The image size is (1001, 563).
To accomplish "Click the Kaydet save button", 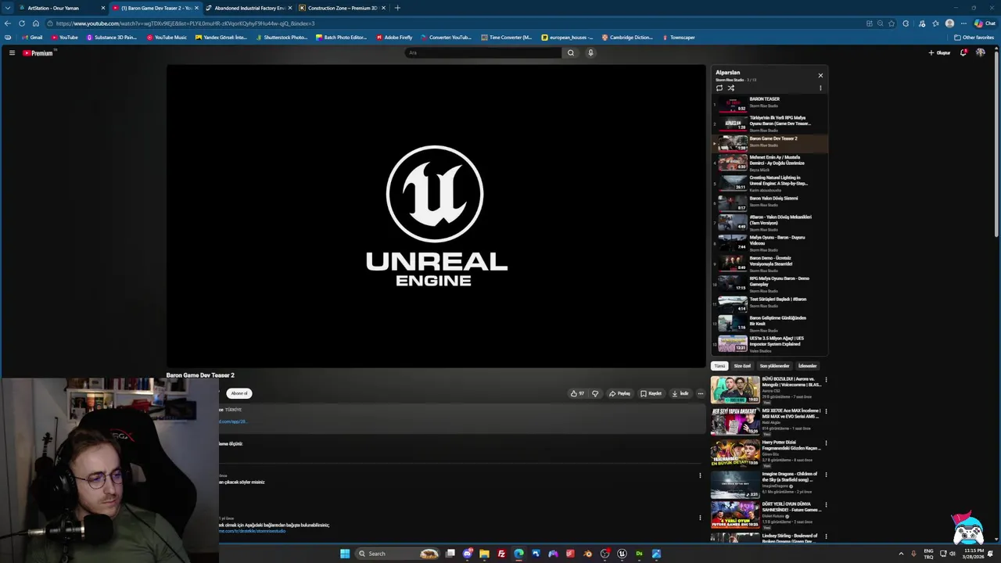I will point(651,393).
